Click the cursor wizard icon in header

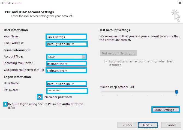click(176, 15)
